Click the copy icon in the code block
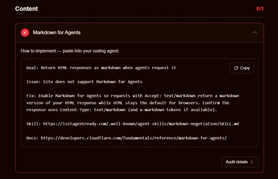 point(236,68)
